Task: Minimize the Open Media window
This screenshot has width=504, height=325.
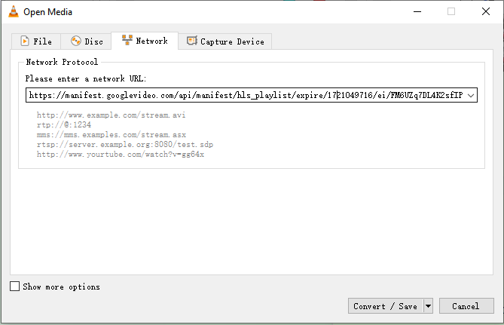Action: [x=417, y=11]
